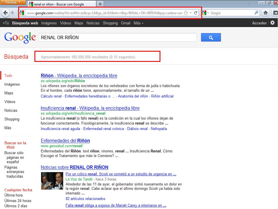Select Vídeos in the left sidebar
This screenshot has height=209, width=278.
click(10, 102)
